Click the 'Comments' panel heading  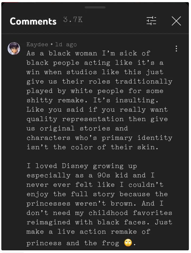33,21
